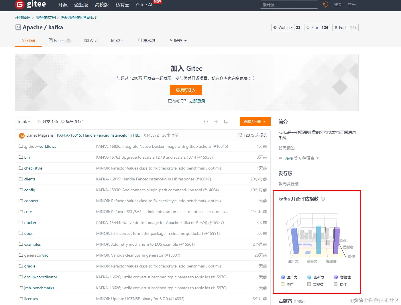This screenshot has height=305, width=401.
Task: Open the Web IDE monitor icon
Action: 226,121
